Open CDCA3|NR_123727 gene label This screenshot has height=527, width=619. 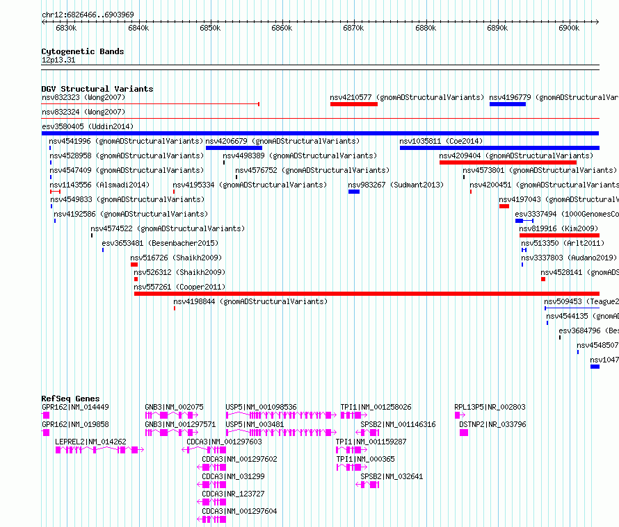[233, 494]
